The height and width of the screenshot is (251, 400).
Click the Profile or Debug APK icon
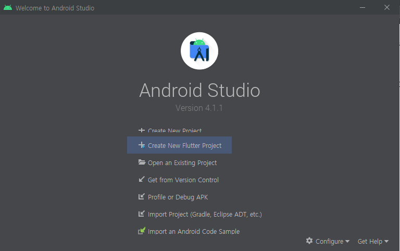click(142, 196)
